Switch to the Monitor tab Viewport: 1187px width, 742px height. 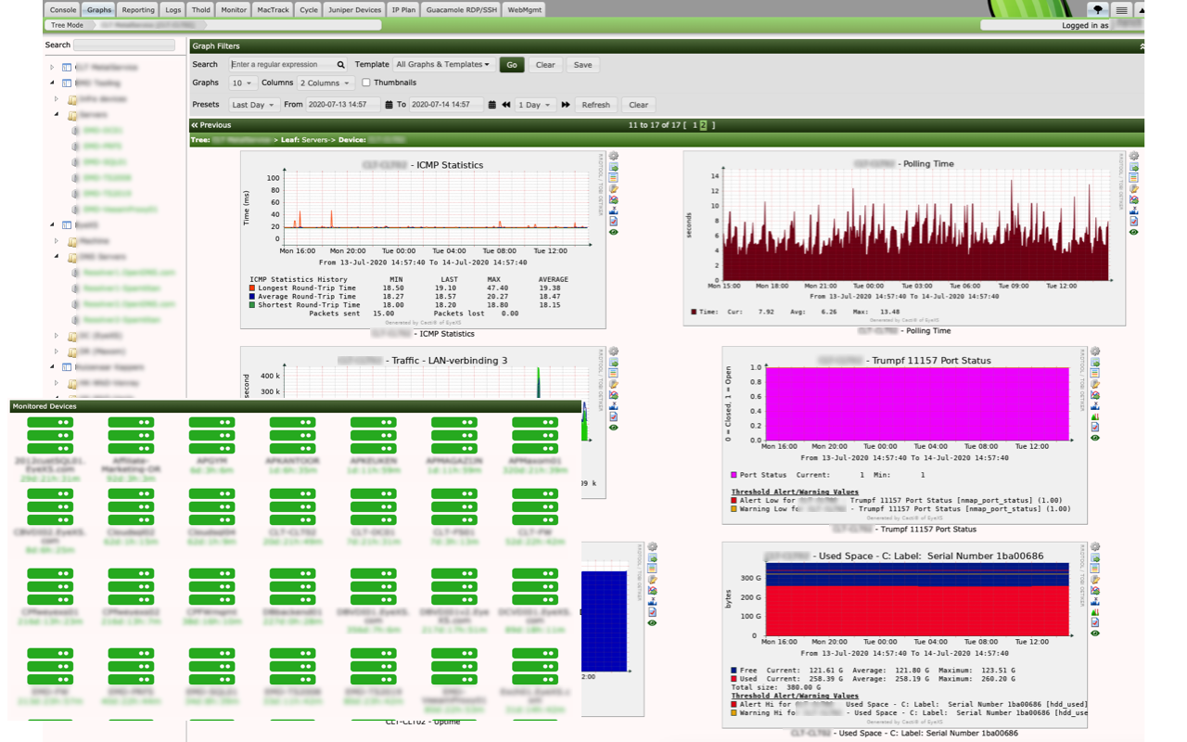pos(232,10)
